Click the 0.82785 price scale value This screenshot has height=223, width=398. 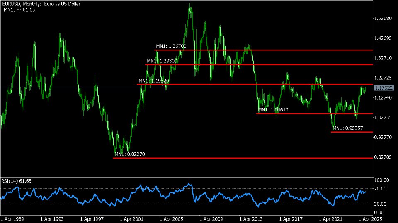pyautogui.click(x=383, y=157)
